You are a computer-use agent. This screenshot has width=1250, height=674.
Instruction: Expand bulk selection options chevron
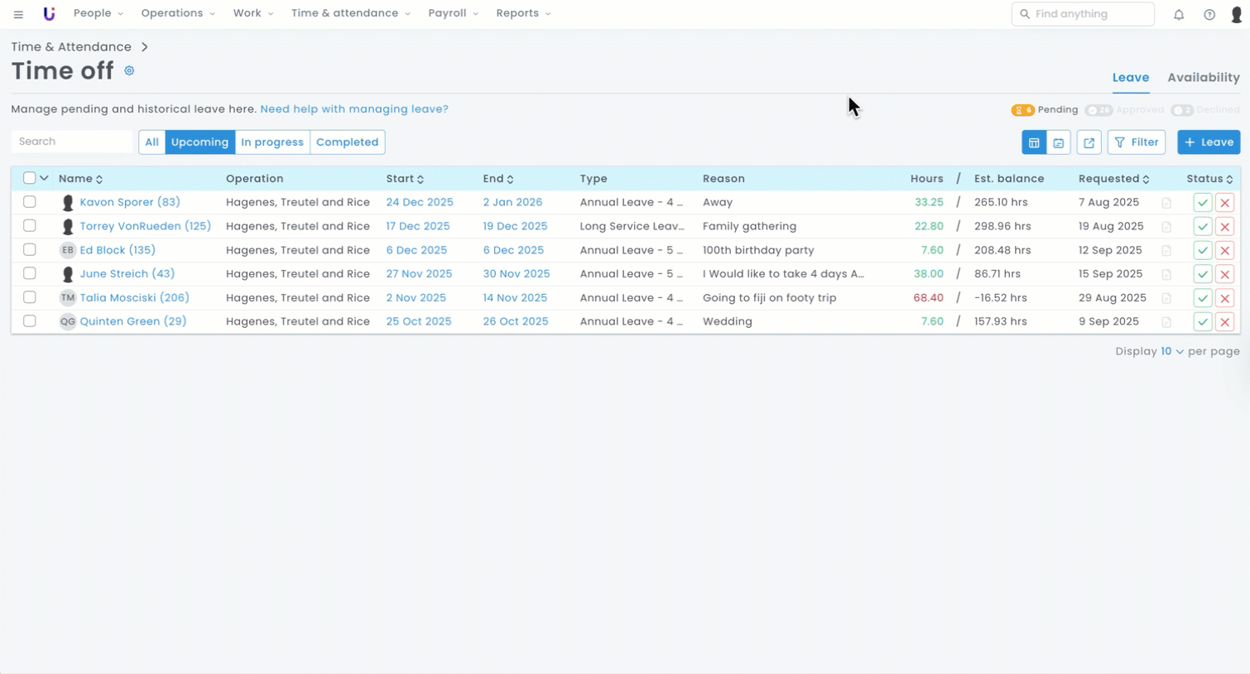pyautogui.click(x=45, y=178)
